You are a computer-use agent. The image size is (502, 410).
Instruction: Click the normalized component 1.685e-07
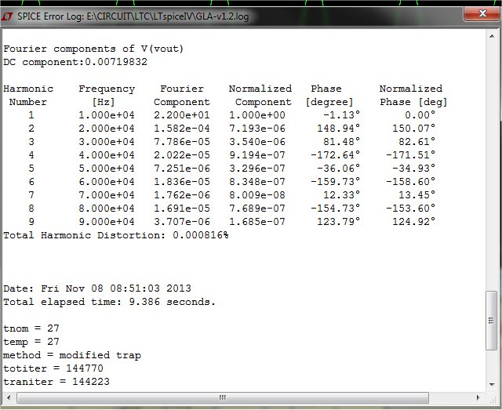257,222
